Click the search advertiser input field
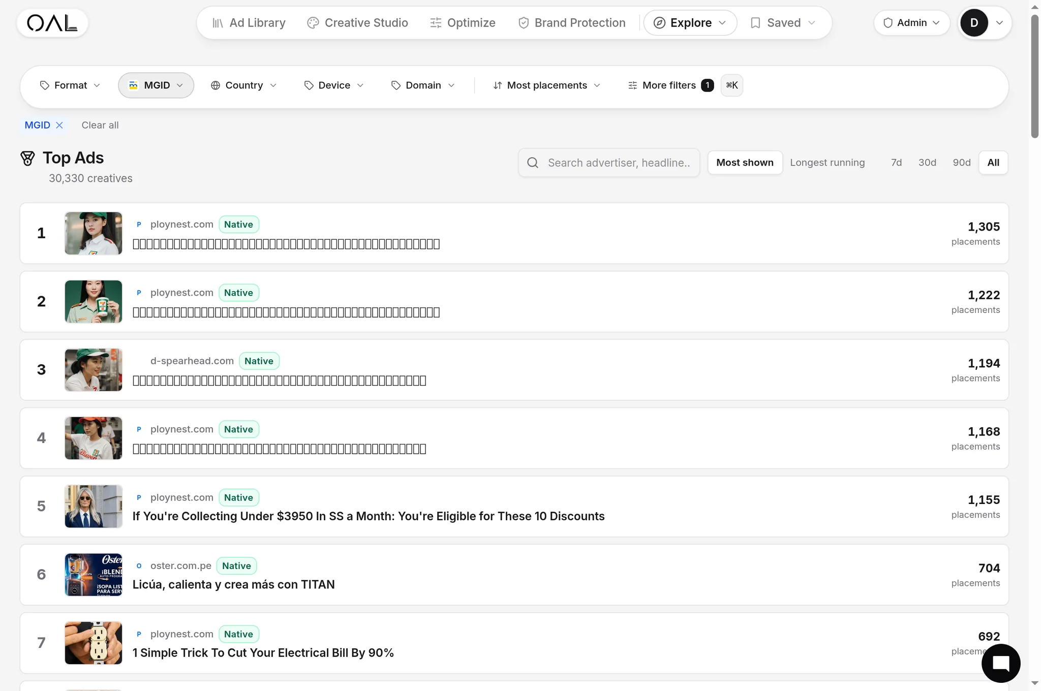 coord(609,163)
